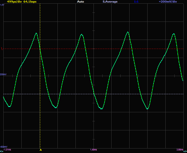
Task: Click the 1:1 probe ratio indicator
Action: click(x=136, y=2)
